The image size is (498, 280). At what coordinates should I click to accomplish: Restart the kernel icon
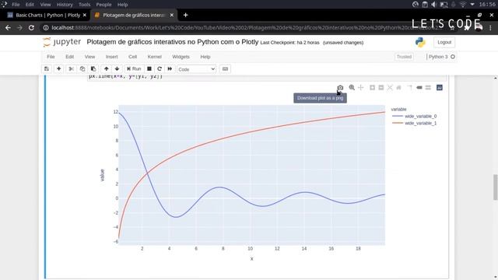[x=160, y=69]
